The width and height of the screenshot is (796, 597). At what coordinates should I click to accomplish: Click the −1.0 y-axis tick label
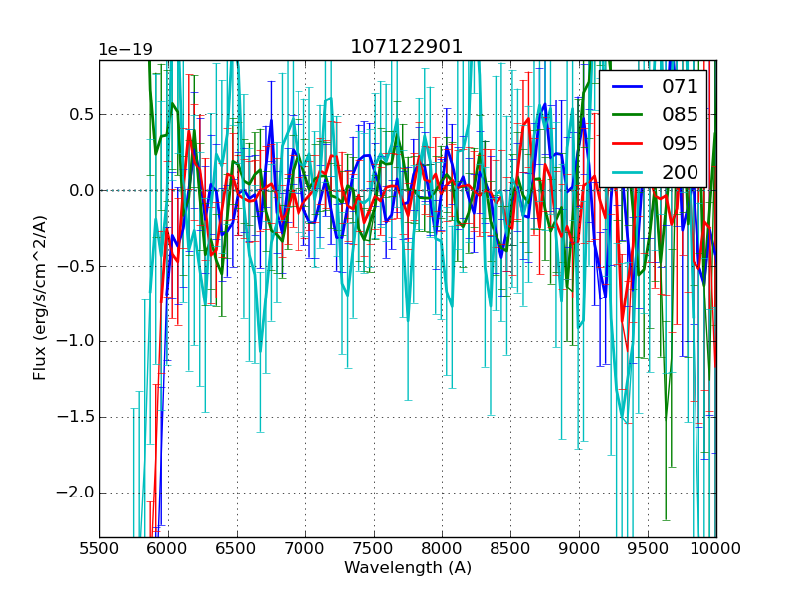[x=76, y=341]
